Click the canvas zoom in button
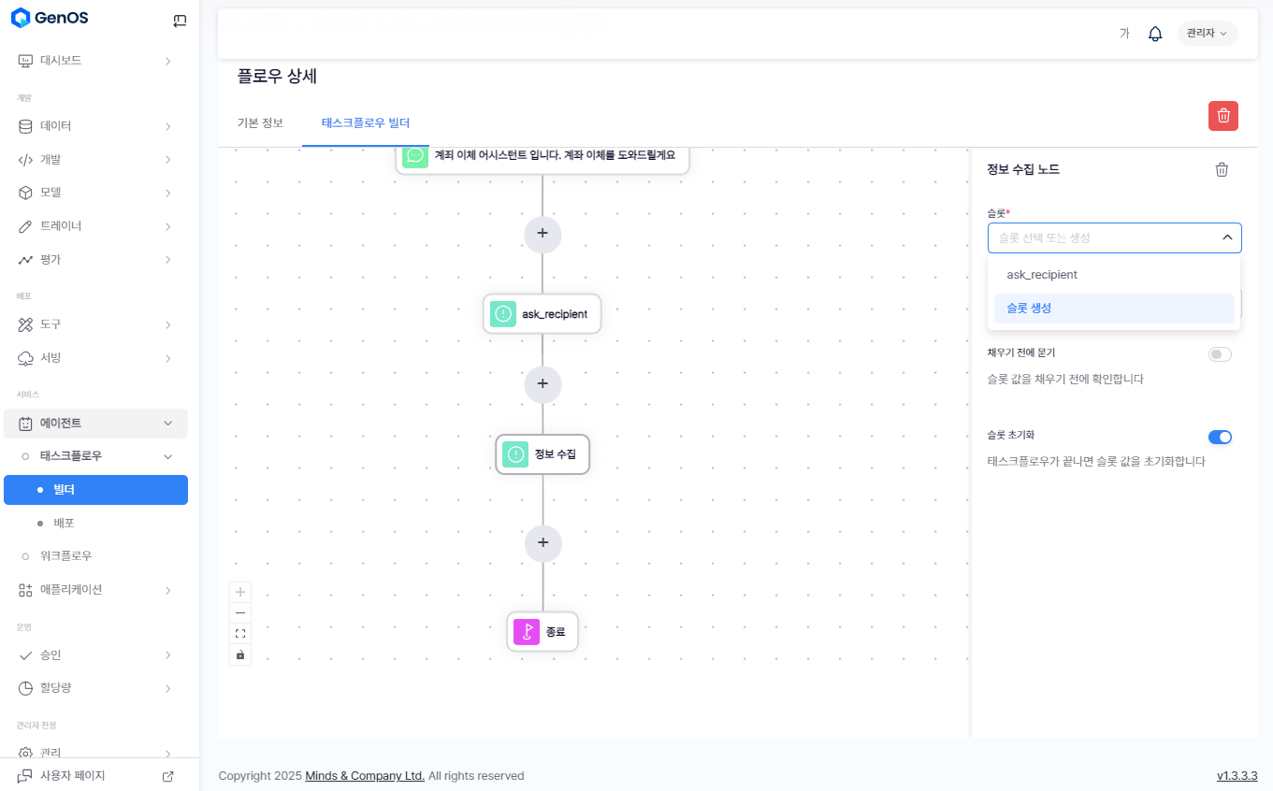The height and width of the screenshot is (791, 1273). (x=240, y=592)
